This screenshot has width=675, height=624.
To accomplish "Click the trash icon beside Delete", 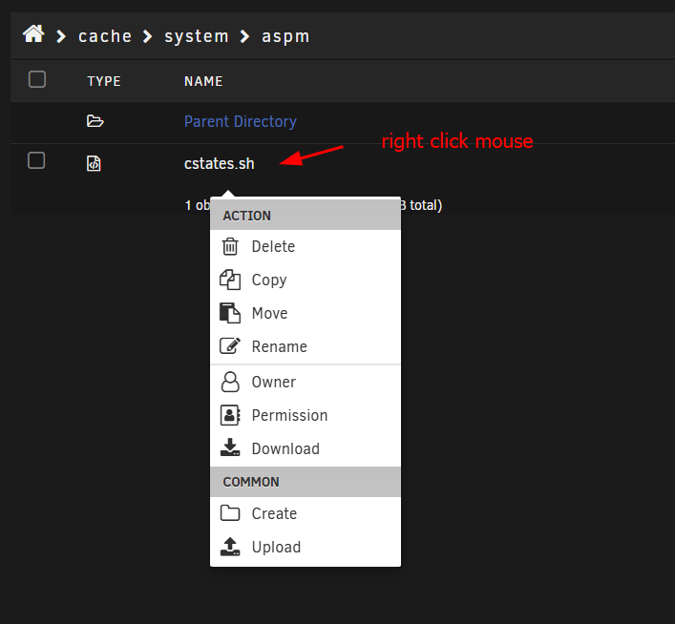I will (x=230, y=246).
